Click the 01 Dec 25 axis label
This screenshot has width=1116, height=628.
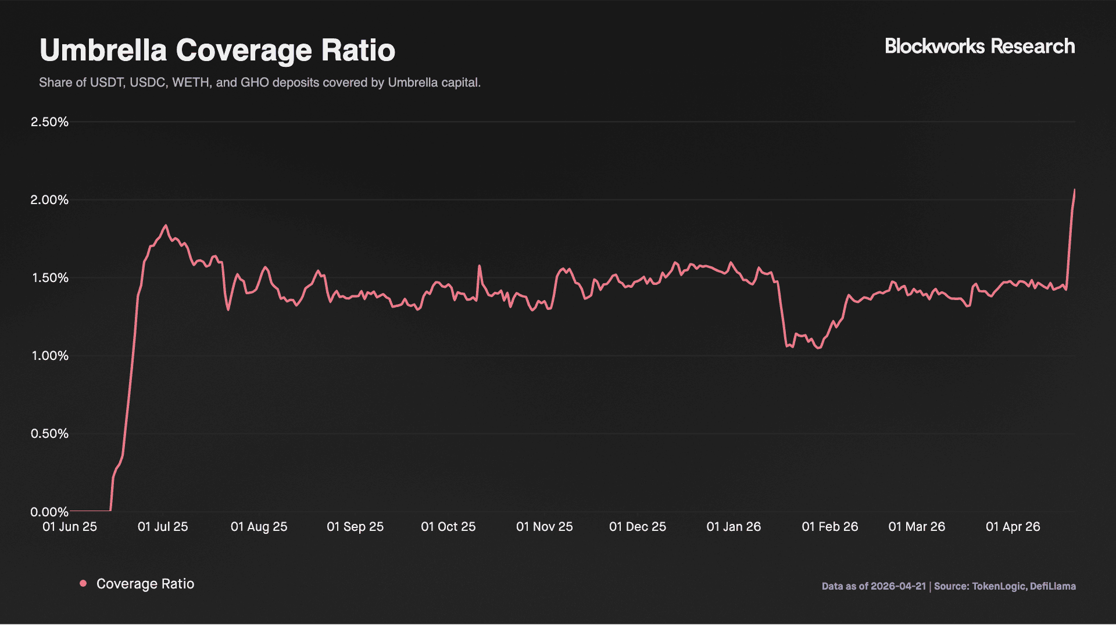point(638,527)
